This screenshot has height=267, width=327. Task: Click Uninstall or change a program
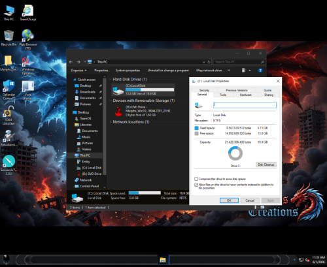coord(168,71)
